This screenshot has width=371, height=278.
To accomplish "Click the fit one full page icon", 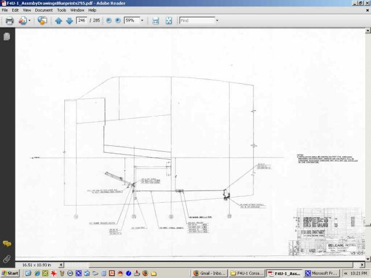I will click(169, 21).
